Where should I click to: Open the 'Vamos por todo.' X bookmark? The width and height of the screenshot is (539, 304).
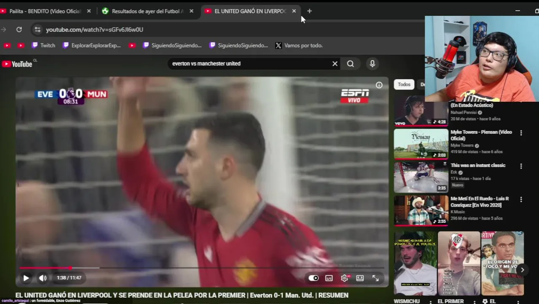pyautogui.click(x=299, y=46)
